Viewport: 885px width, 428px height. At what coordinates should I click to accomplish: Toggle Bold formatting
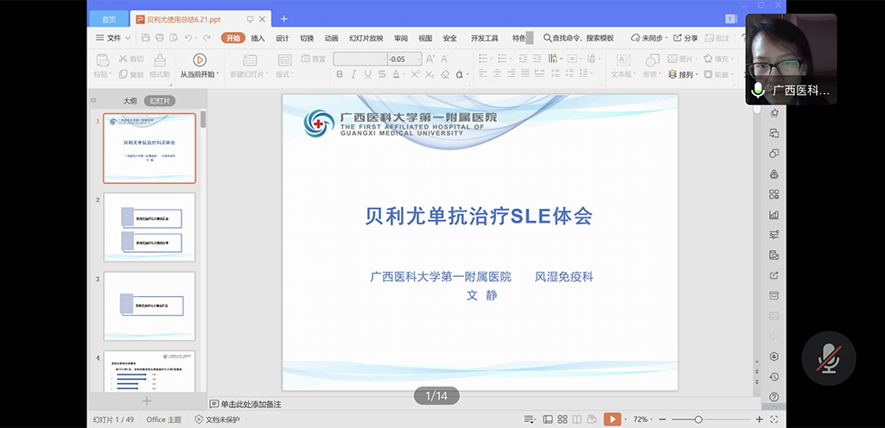coord(339,74)
